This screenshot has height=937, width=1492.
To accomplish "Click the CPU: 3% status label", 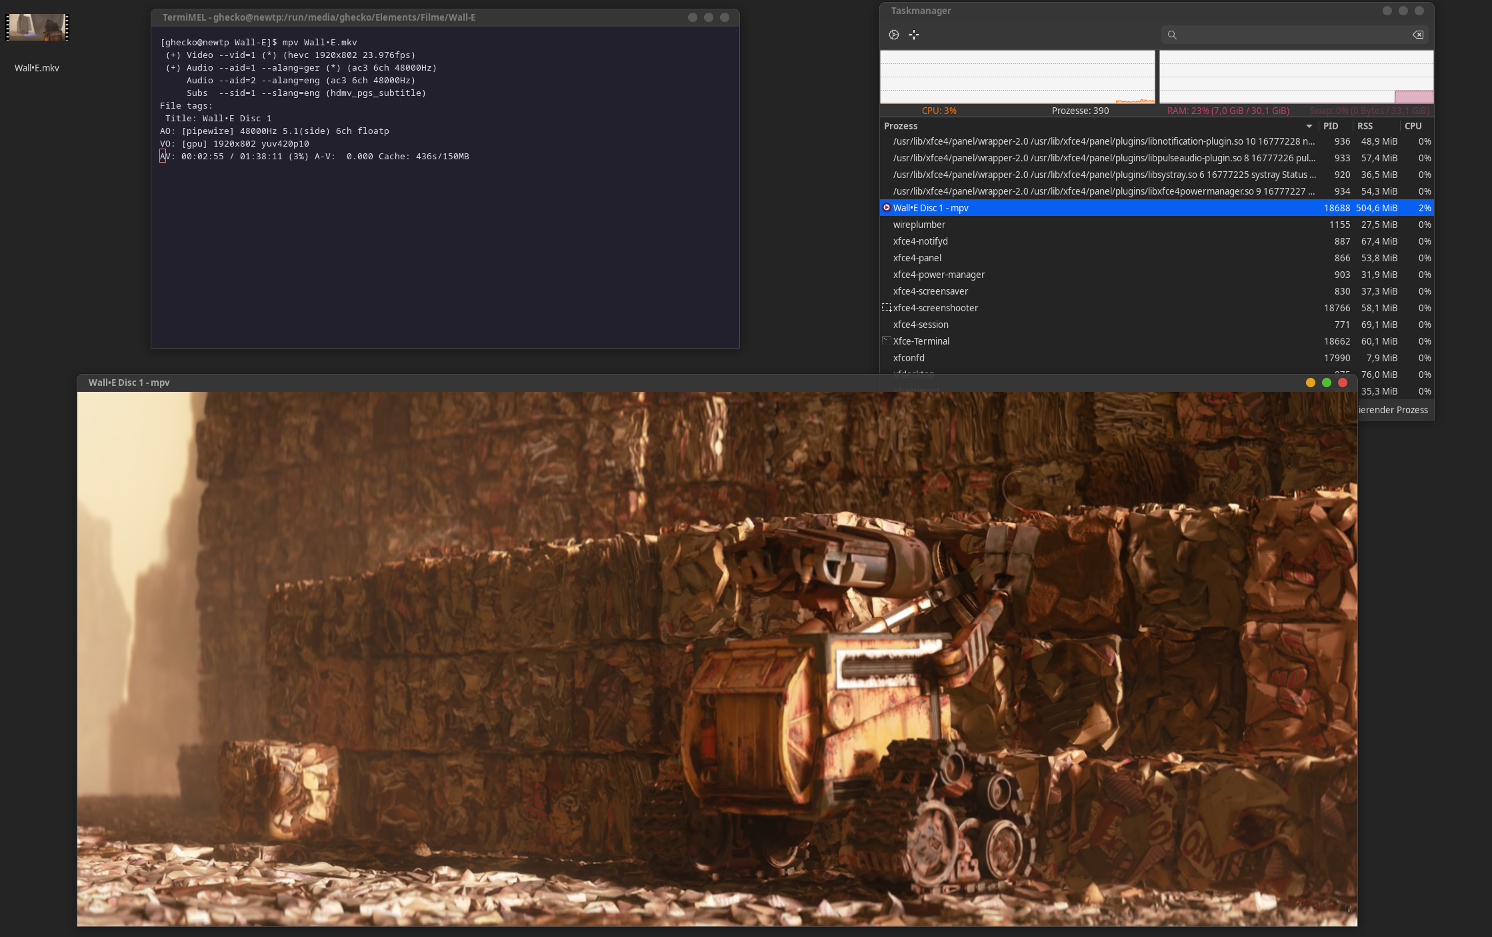I will (x=939, y=111).
